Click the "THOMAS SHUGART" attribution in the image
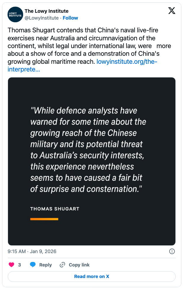184x289 pixels. click(55, 209)
